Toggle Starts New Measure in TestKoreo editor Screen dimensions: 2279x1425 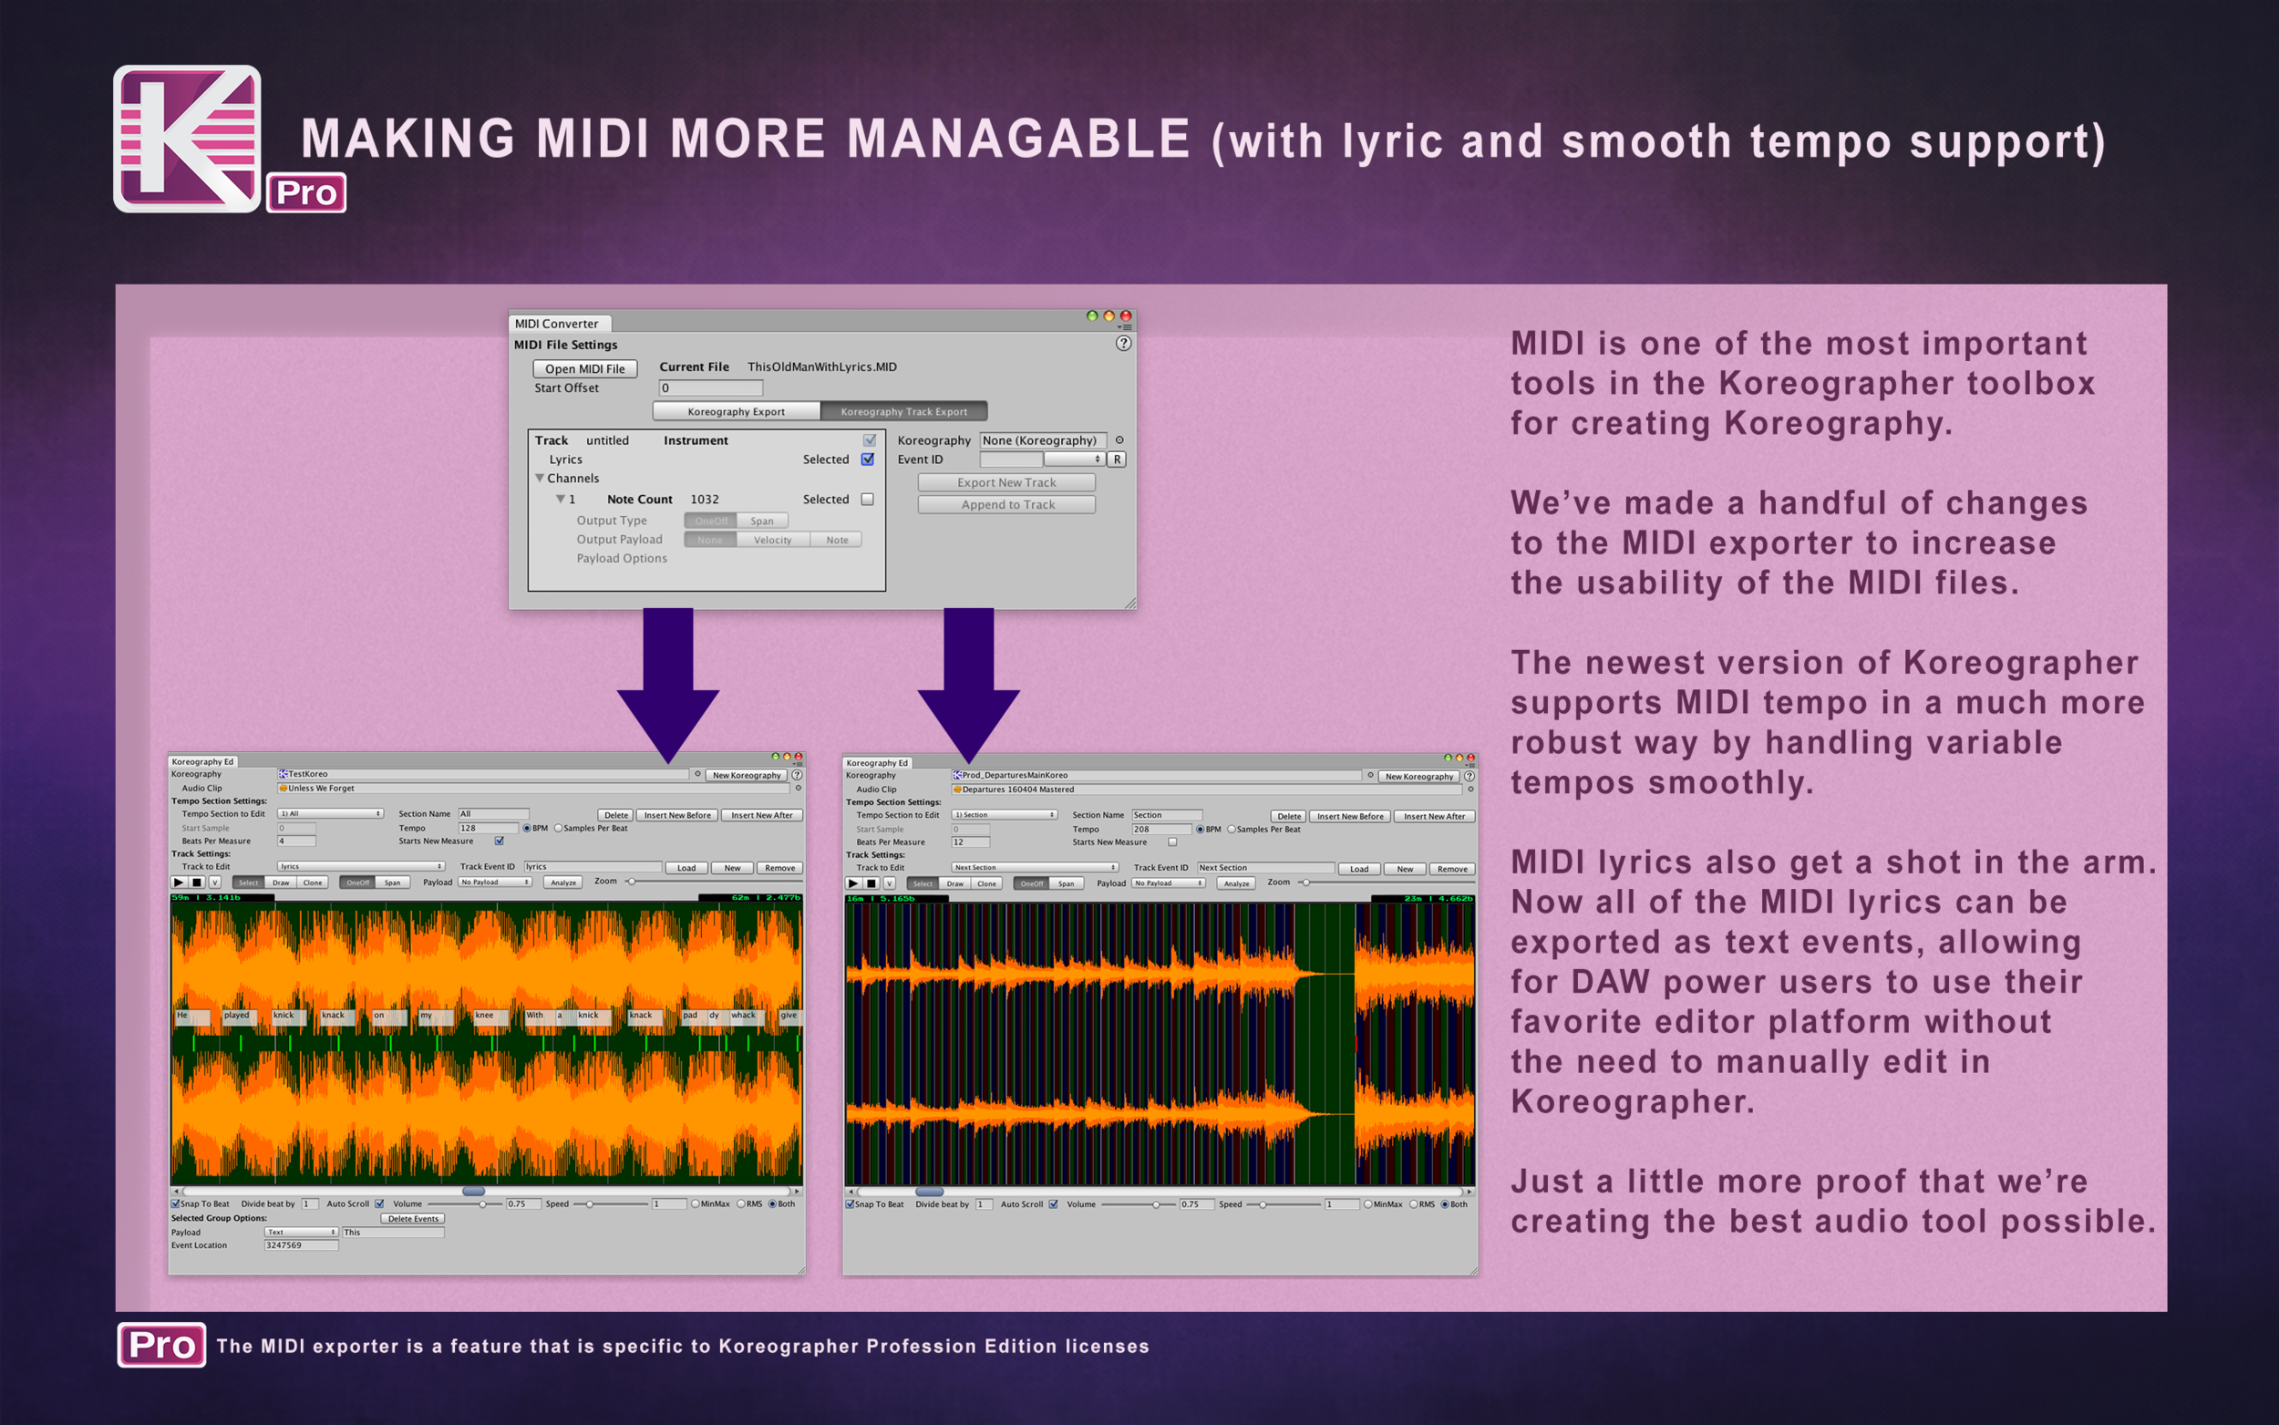point(500,841)
